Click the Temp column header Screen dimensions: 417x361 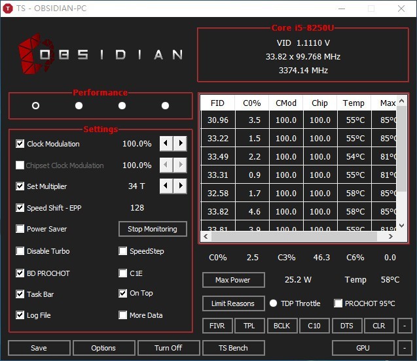point(354,103)
